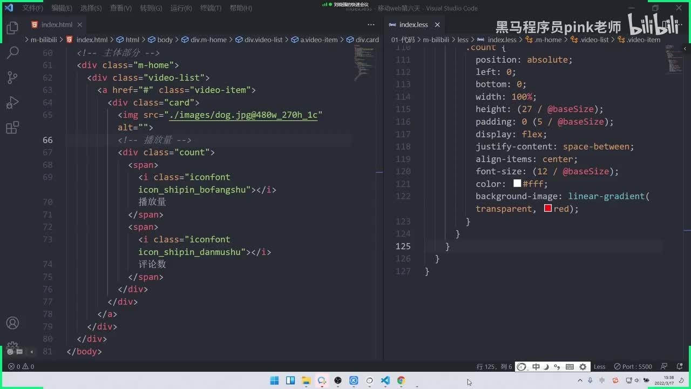The image size is (691, 389).
Task: Open the 选择(S) menu
Action: click(x=91, y=8)
